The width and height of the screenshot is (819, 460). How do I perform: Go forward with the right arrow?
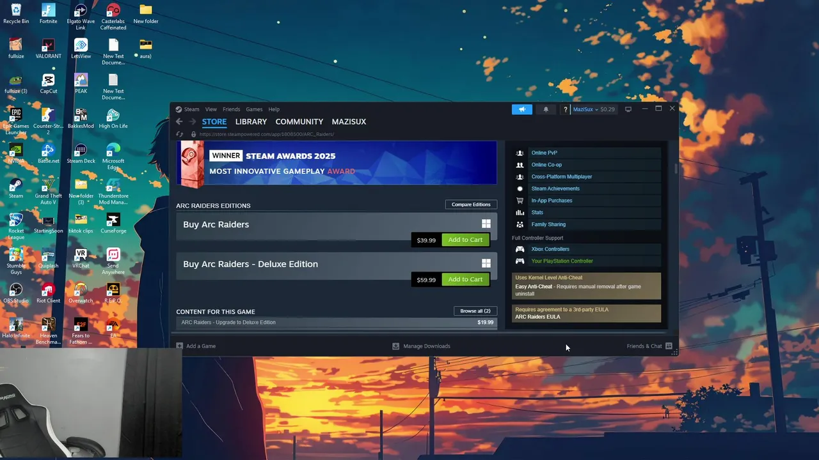[x=192, y=121]
